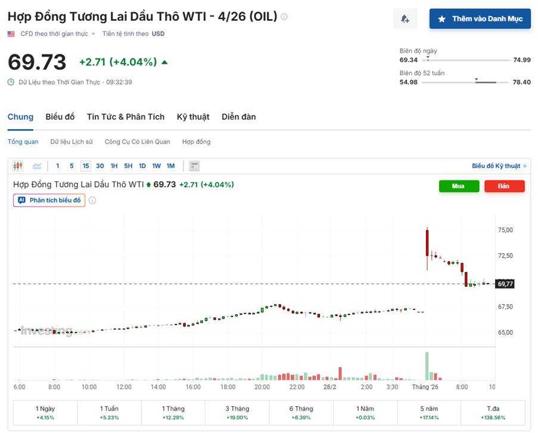Select the 5 năm performance period
The image size is (538, 433).
(430, 412)
